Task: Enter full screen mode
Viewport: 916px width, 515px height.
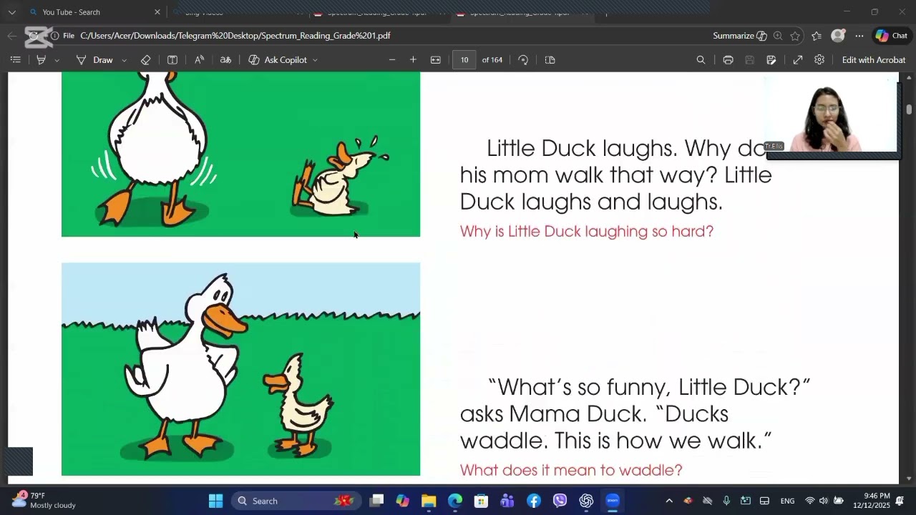Action: (798, 60)
